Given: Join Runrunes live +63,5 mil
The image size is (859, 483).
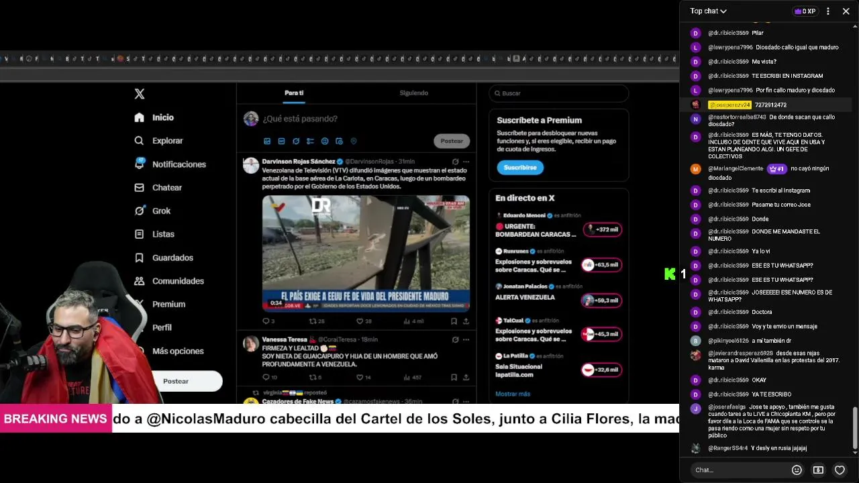Looking at the screenshot, I should [x=601, y=265].
